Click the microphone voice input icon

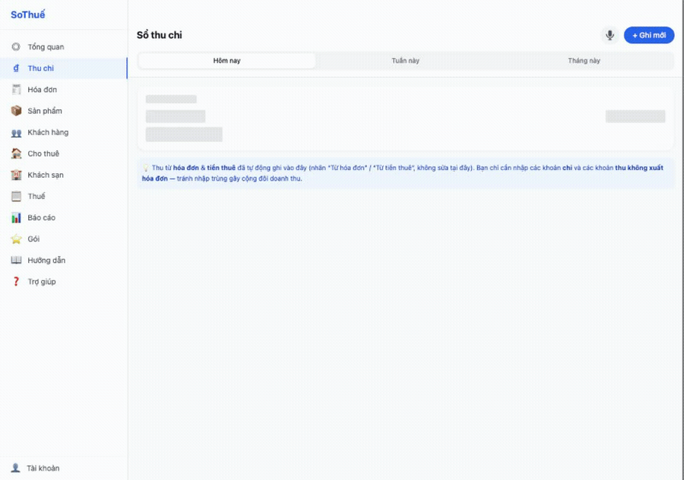(x=610, y=35)
